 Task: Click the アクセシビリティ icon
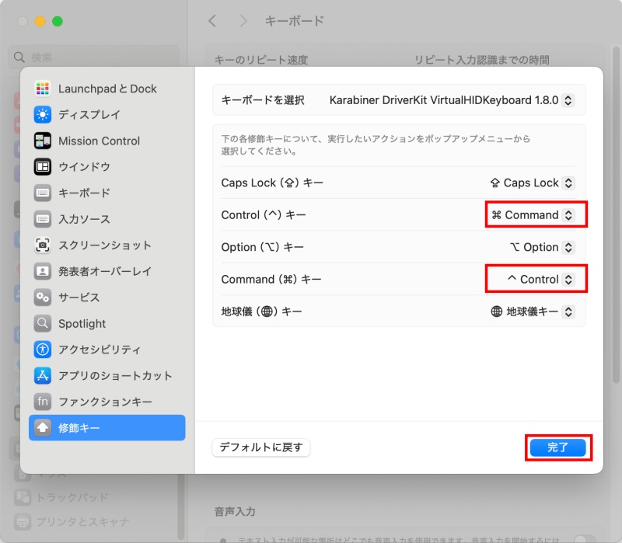(43, 350)
